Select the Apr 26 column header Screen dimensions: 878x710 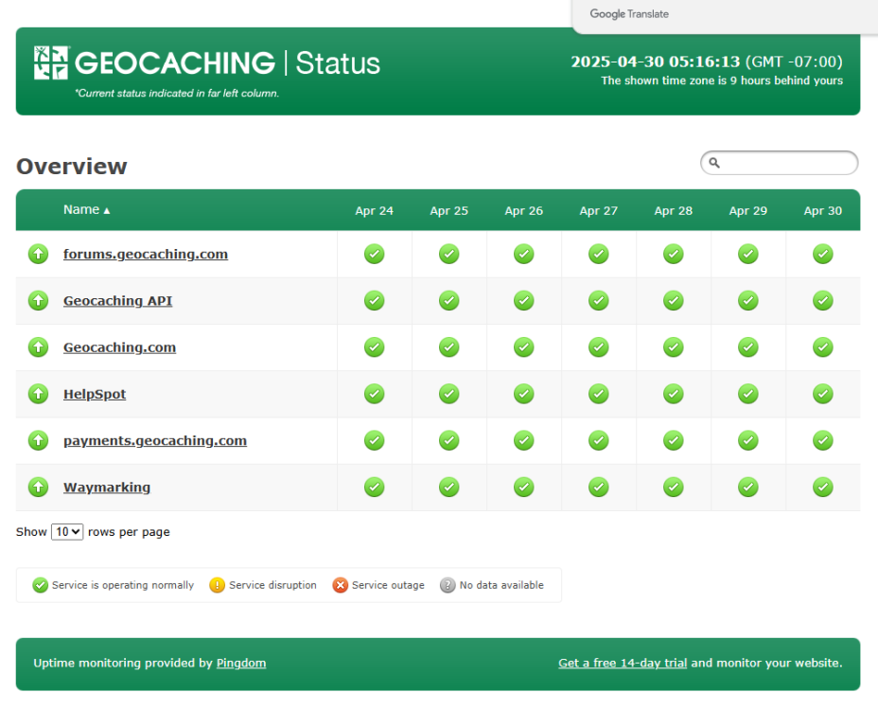523,211
